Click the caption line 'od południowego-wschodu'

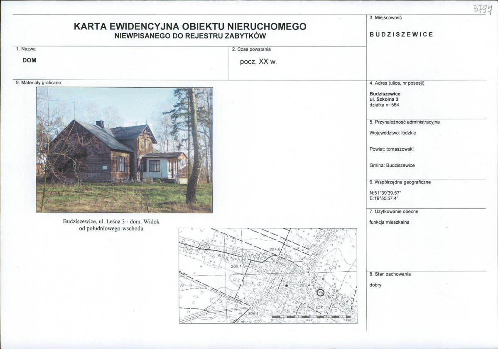pyautogui.click(x=111, y=228)
